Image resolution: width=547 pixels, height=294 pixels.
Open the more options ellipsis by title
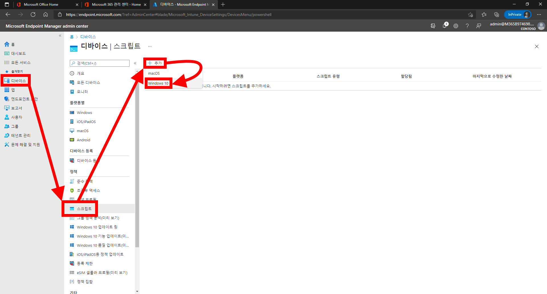tap(150, 46)
